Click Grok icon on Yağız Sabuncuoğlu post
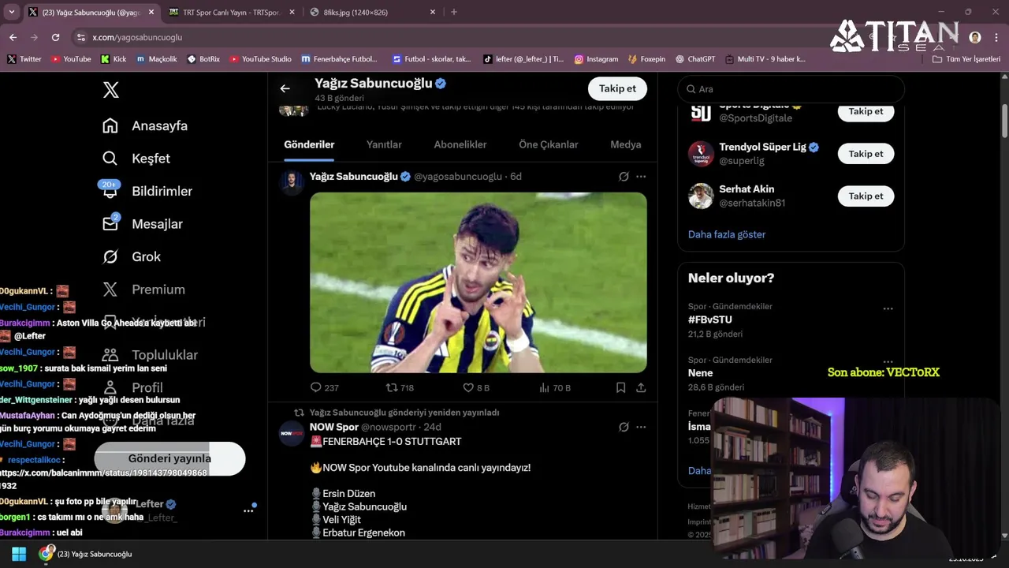1009x568 pixels. [624, 177]
